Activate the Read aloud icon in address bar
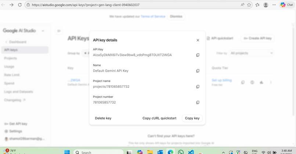 pyautogui.click(x=243, y=5)
